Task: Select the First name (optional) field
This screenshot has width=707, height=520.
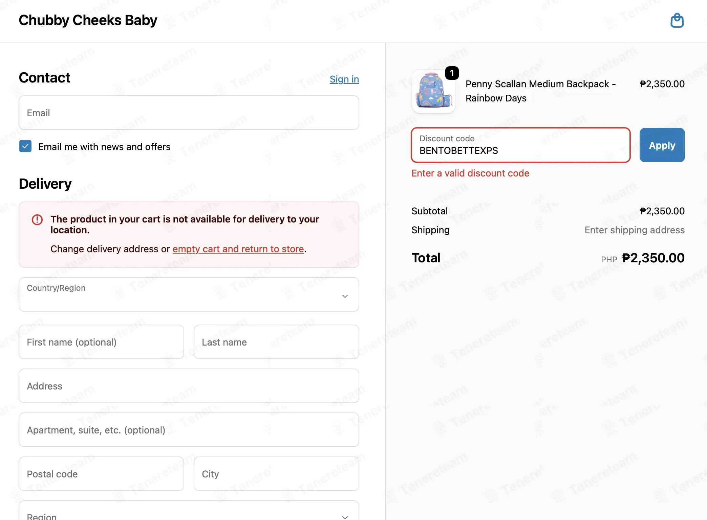Action: click(101, 342)
